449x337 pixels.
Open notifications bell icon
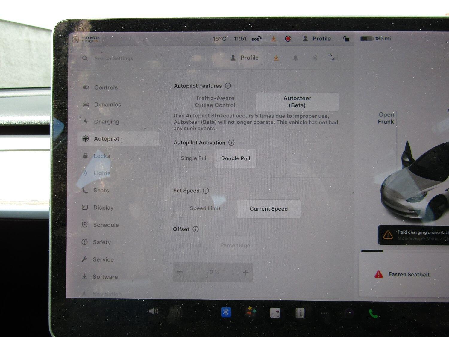pyautogui.click(x=295, y=58)
